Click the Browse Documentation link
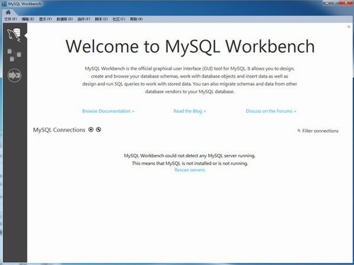 click(x=108, y=111)
